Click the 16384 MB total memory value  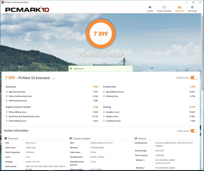pyautogui.click(x=160, y=155)
